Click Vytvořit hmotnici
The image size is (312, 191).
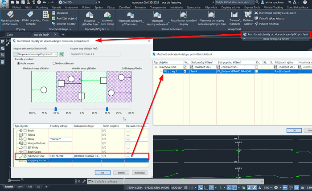(x=267, y=24)
